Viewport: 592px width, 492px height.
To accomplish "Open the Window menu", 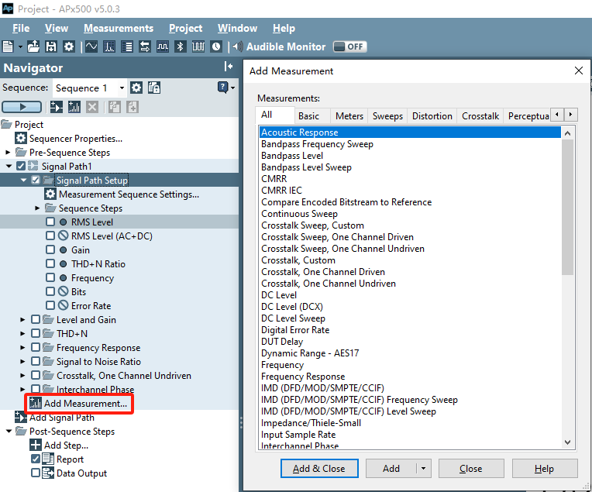I will pyautogui.click(x=237, y=29).
